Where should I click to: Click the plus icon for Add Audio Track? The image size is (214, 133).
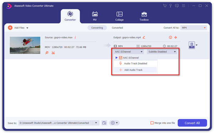121,70
